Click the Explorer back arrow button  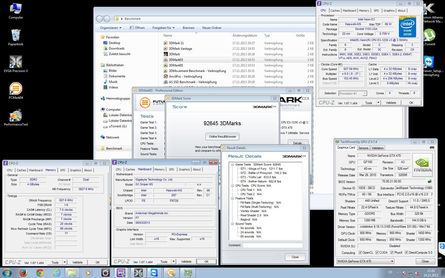(99, 19)
